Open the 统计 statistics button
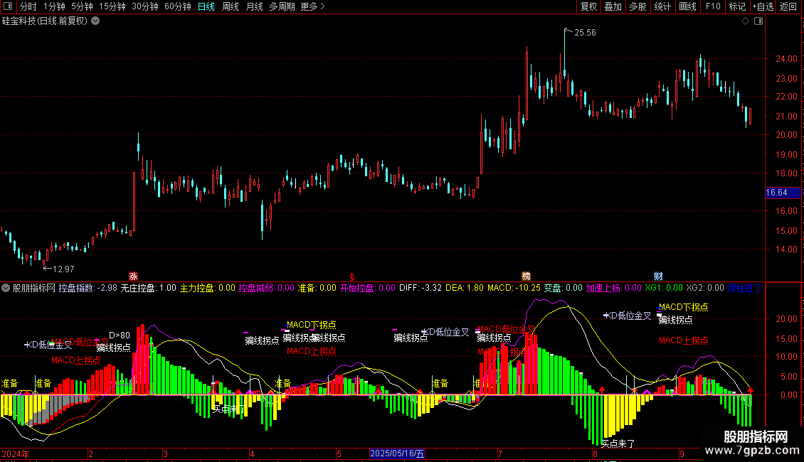 click(x=662, y=6)
